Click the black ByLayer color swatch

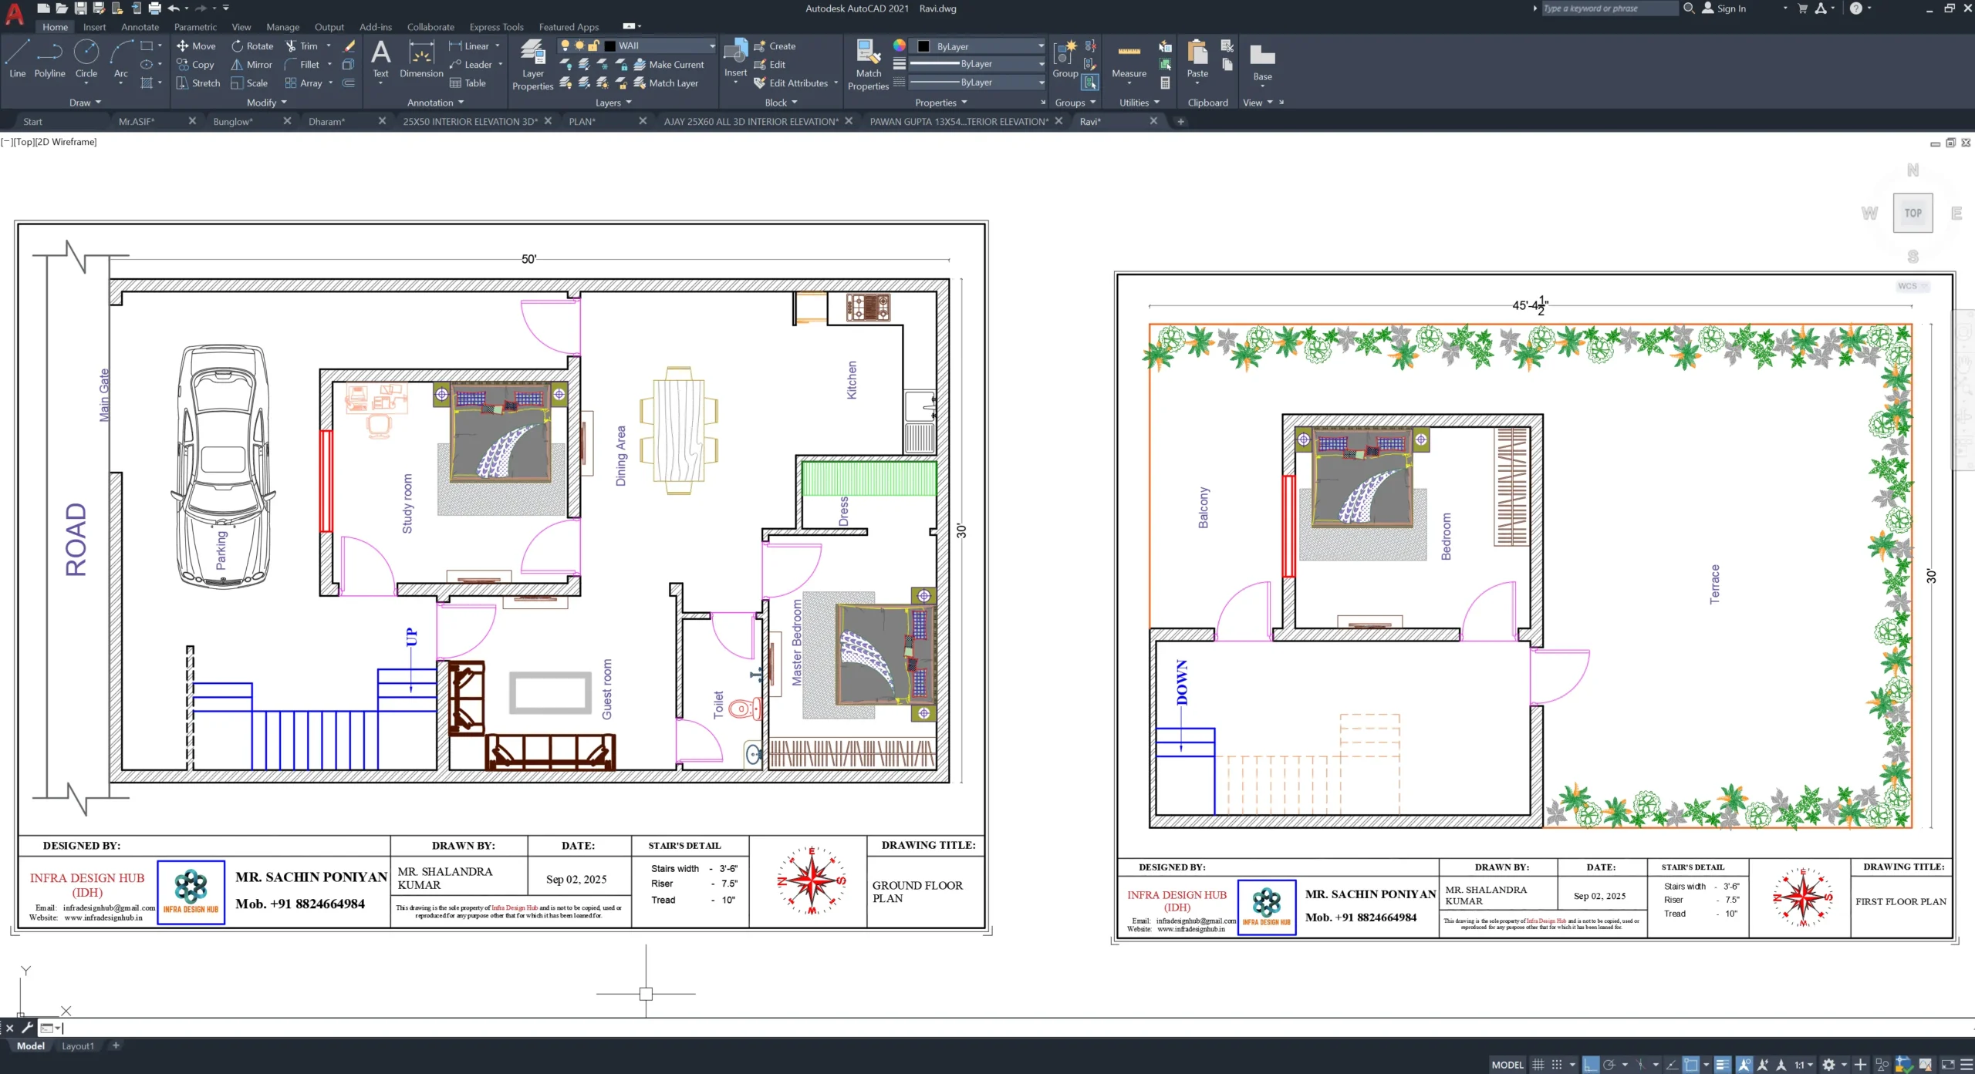pyautogui.click(x=923, y=46)
